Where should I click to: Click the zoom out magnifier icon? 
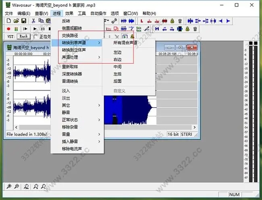click(x=17, y=186)
